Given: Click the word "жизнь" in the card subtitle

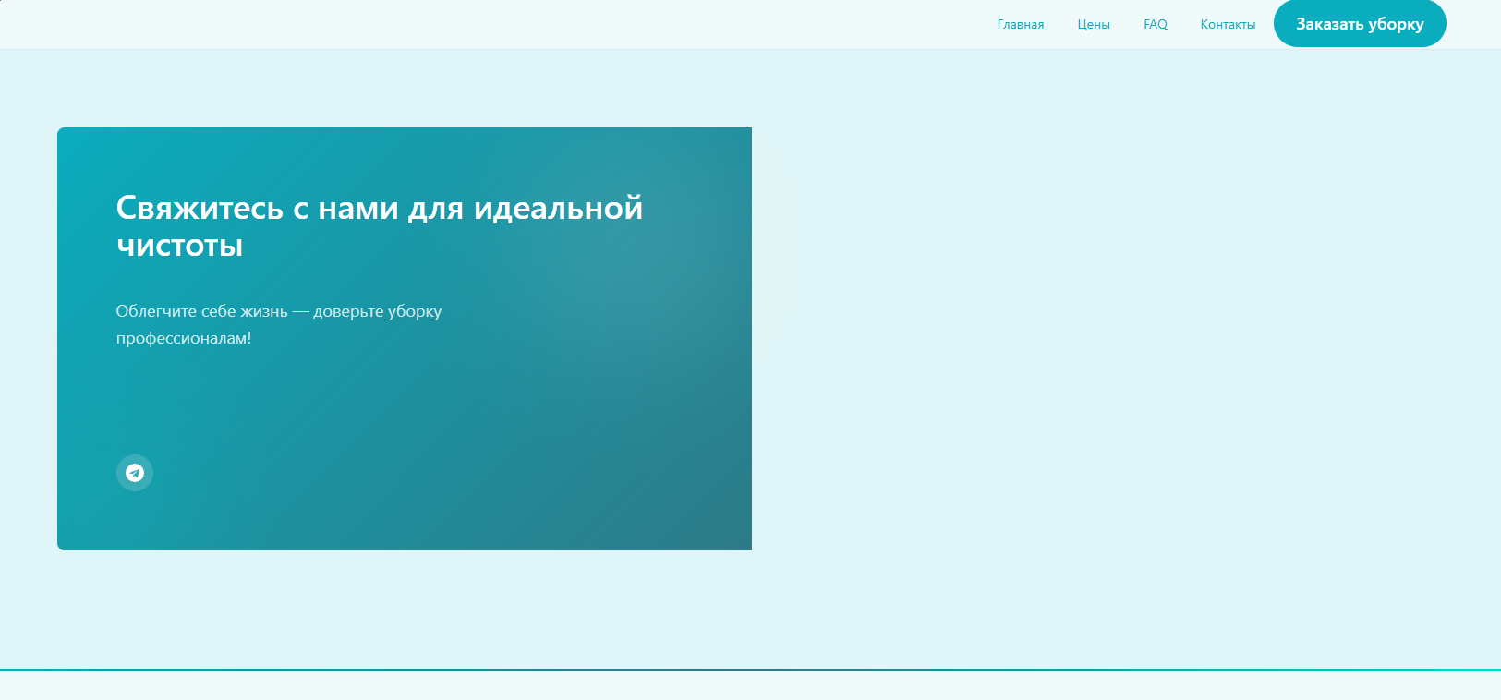Looking at the screenshot, I should coord(264,311).
